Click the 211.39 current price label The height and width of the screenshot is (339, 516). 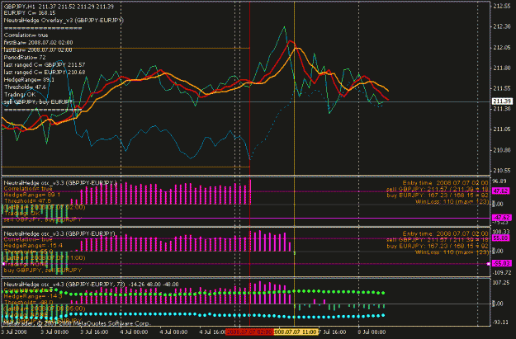502,101
